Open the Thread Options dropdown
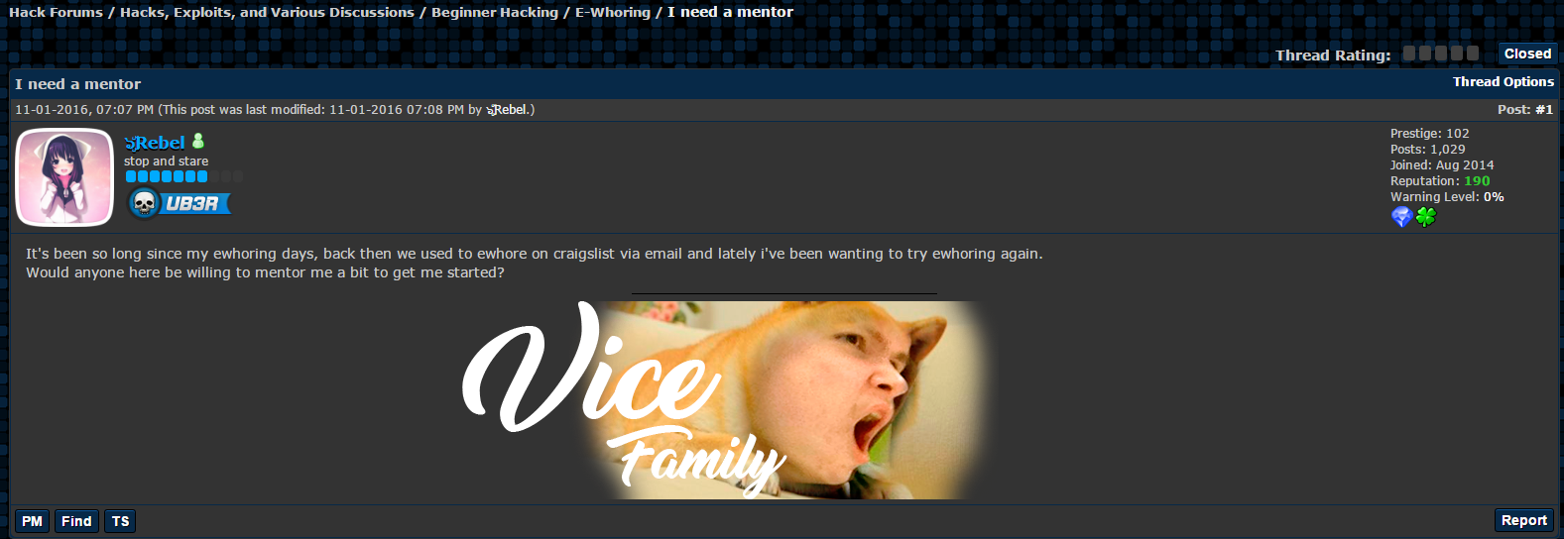Image resolution: width=1564 pixels, height=539 pixels. click(x=1504, y=82)
